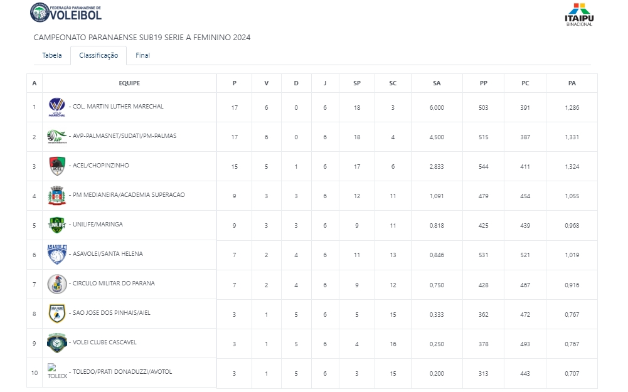Click the Col. Martin Luther Marechal team logo
The height and width of the screenshot is (392, 628).
pos(57,107)
